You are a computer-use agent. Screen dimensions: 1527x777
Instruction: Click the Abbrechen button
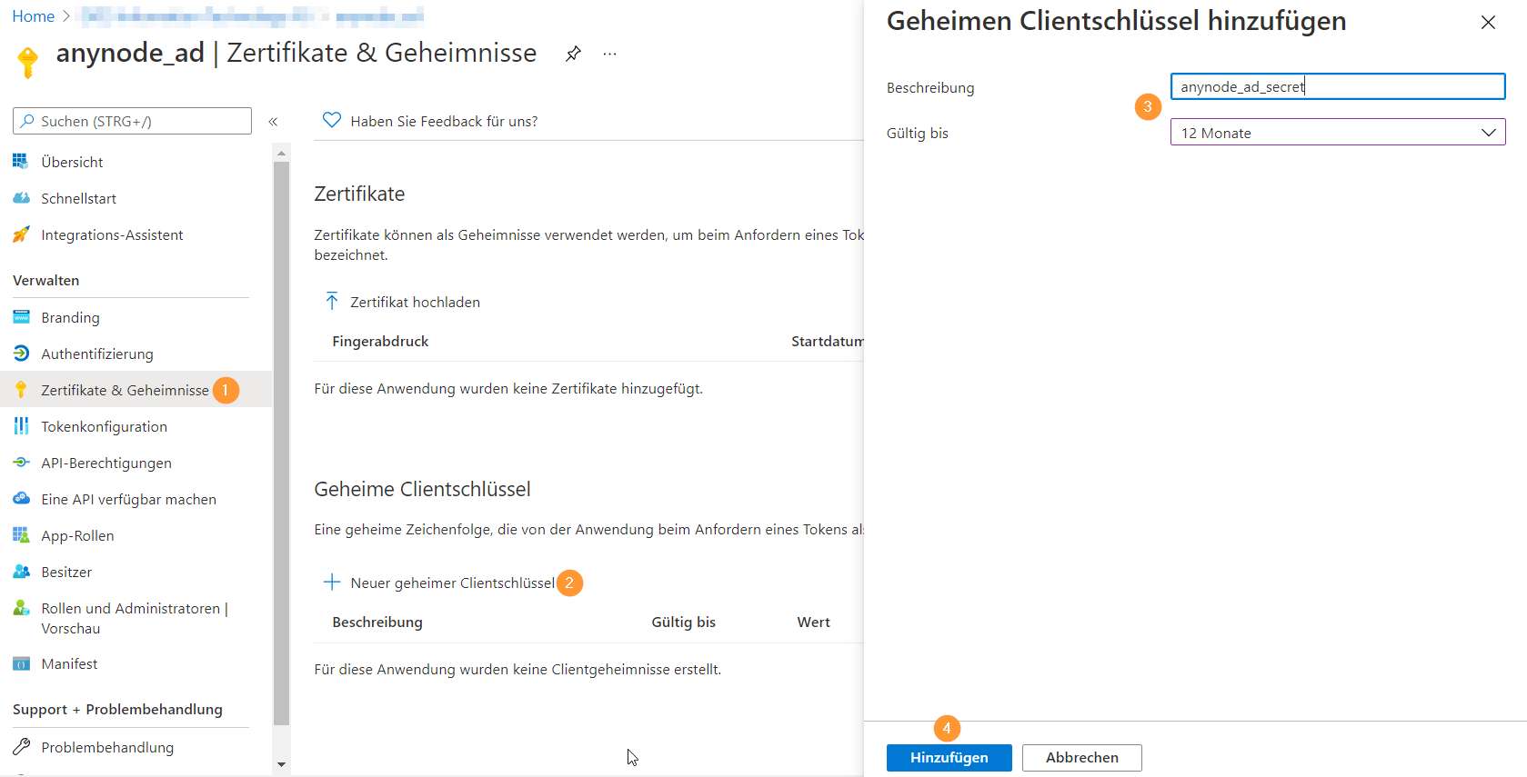click(1081, 757)
